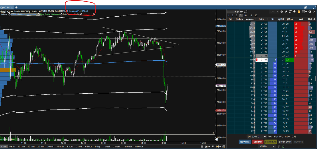317x149 pixels.
Task: Click price 21740 in the ladder
Action: (x=264, y=88)
